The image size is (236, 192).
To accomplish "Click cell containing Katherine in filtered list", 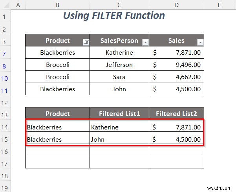I will tap(119, 127).
